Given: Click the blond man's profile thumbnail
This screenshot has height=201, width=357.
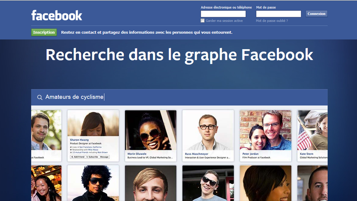Looking at the screenshot, I should click(151, 183).
